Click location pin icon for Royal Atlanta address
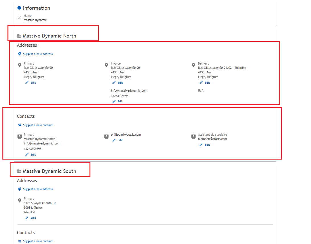Screen dimensions: 311x244 click(19, 200)
